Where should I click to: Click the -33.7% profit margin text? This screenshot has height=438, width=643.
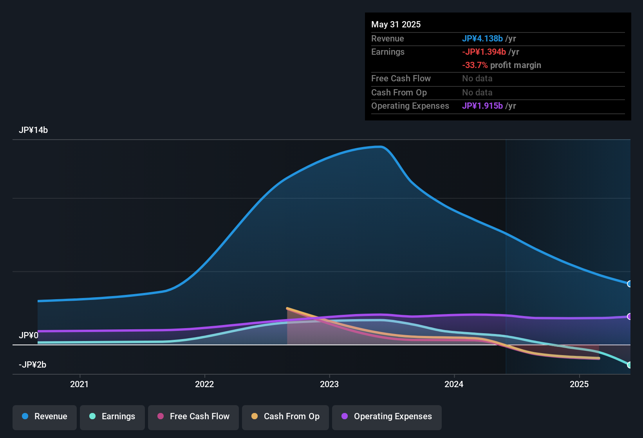click(x=502, y=65)
